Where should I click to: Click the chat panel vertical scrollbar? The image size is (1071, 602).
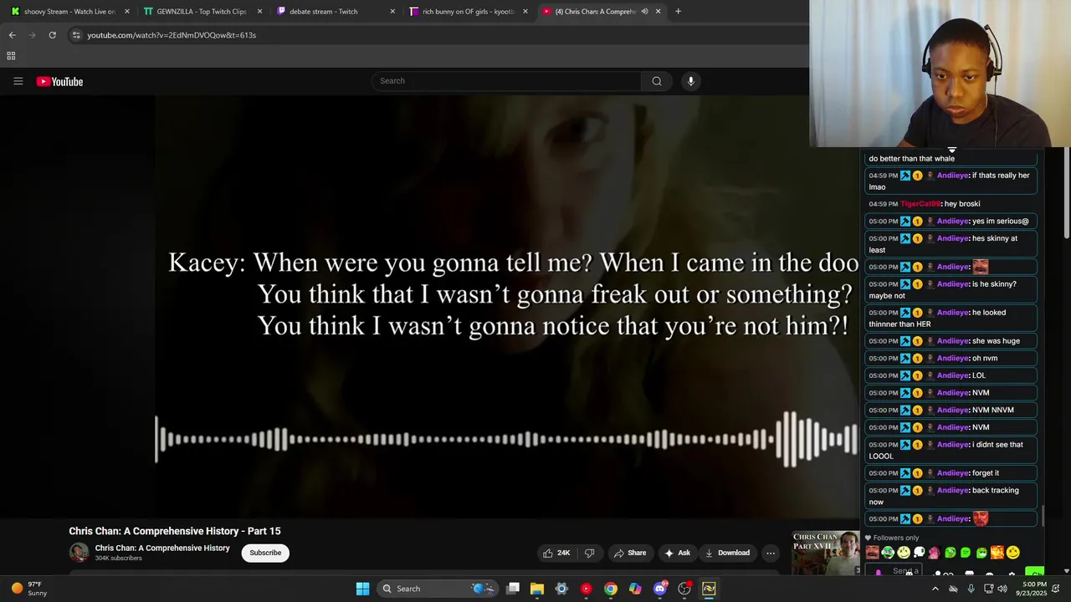(1043, 516)
